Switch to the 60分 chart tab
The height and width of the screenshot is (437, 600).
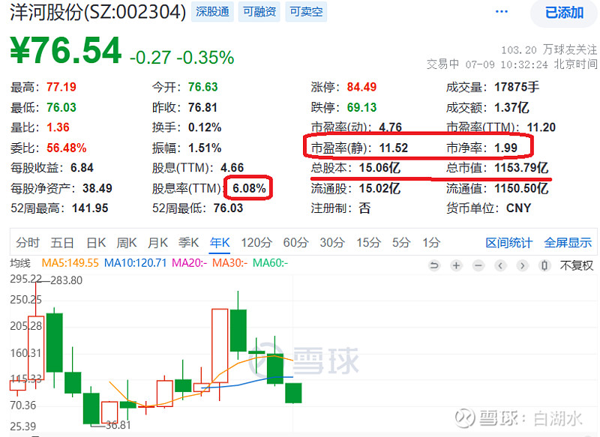point(295,242)
